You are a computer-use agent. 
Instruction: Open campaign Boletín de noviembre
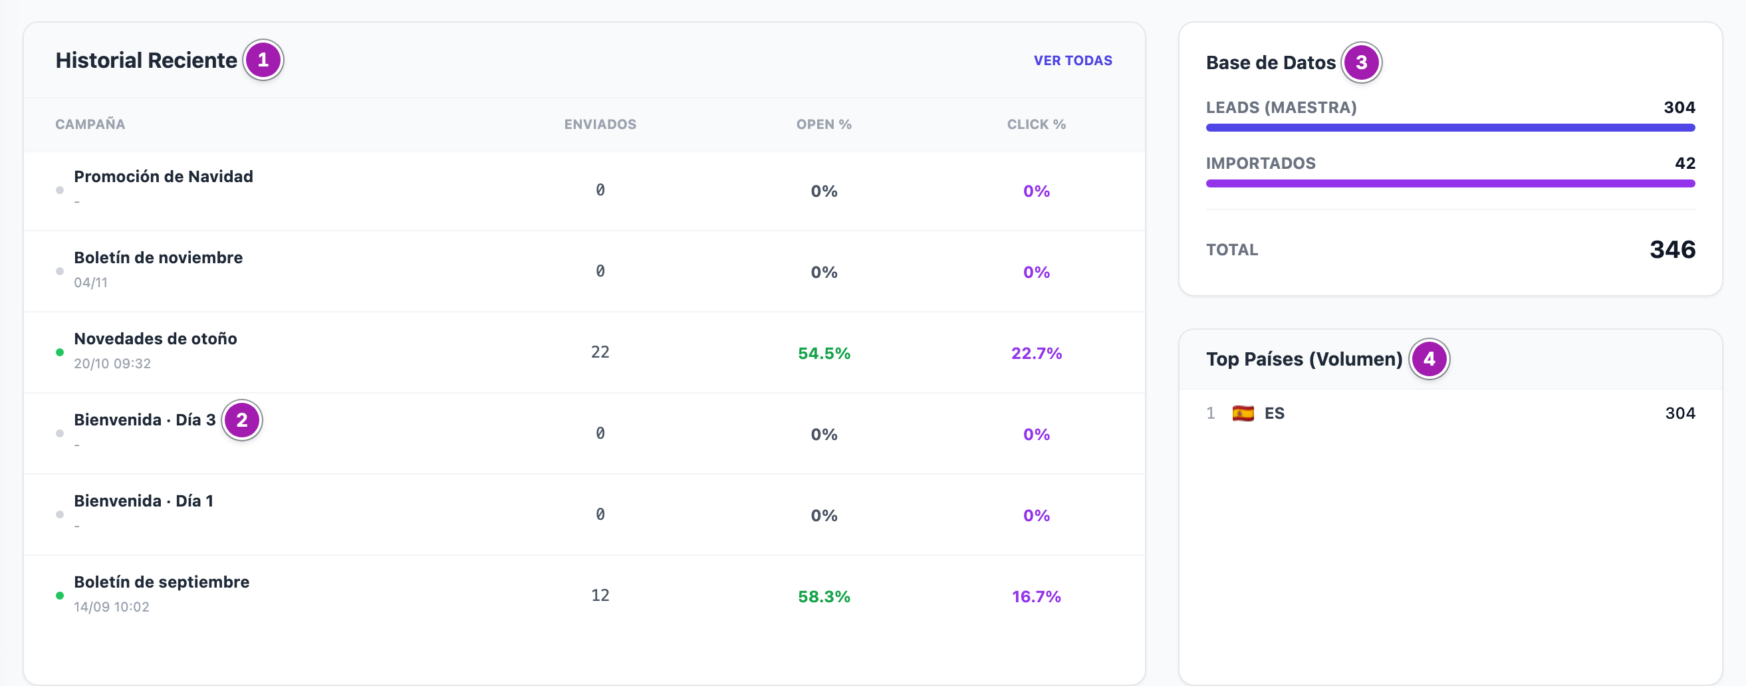(x=158, y=258)
